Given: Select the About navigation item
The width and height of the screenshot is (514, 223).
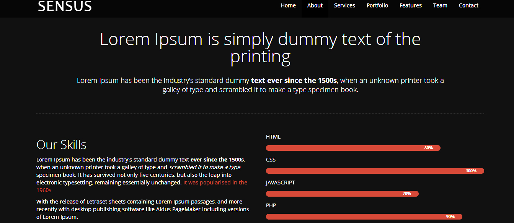Looking at the screenshot, I should (x=315, y=6).
